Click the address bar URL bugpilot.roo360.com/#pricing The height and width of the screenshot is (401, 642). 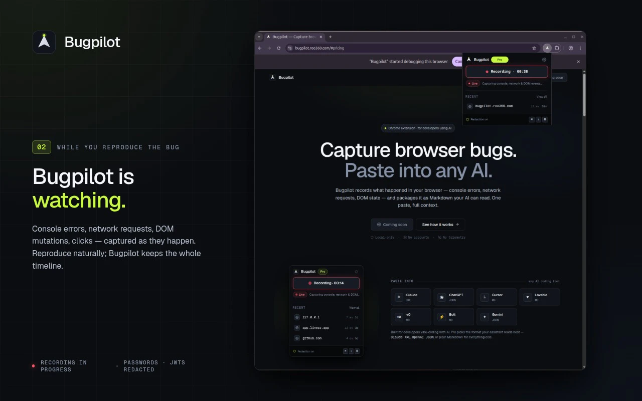coord(319,48)
